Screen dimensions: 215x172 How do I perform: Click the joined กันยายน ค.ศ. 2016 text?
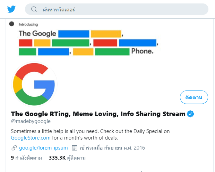coord(112,148)
